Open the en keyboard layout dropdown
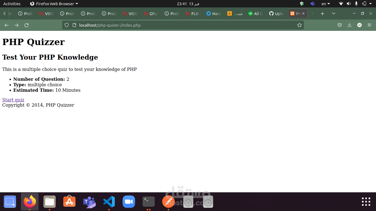 (x=326, y=4)
